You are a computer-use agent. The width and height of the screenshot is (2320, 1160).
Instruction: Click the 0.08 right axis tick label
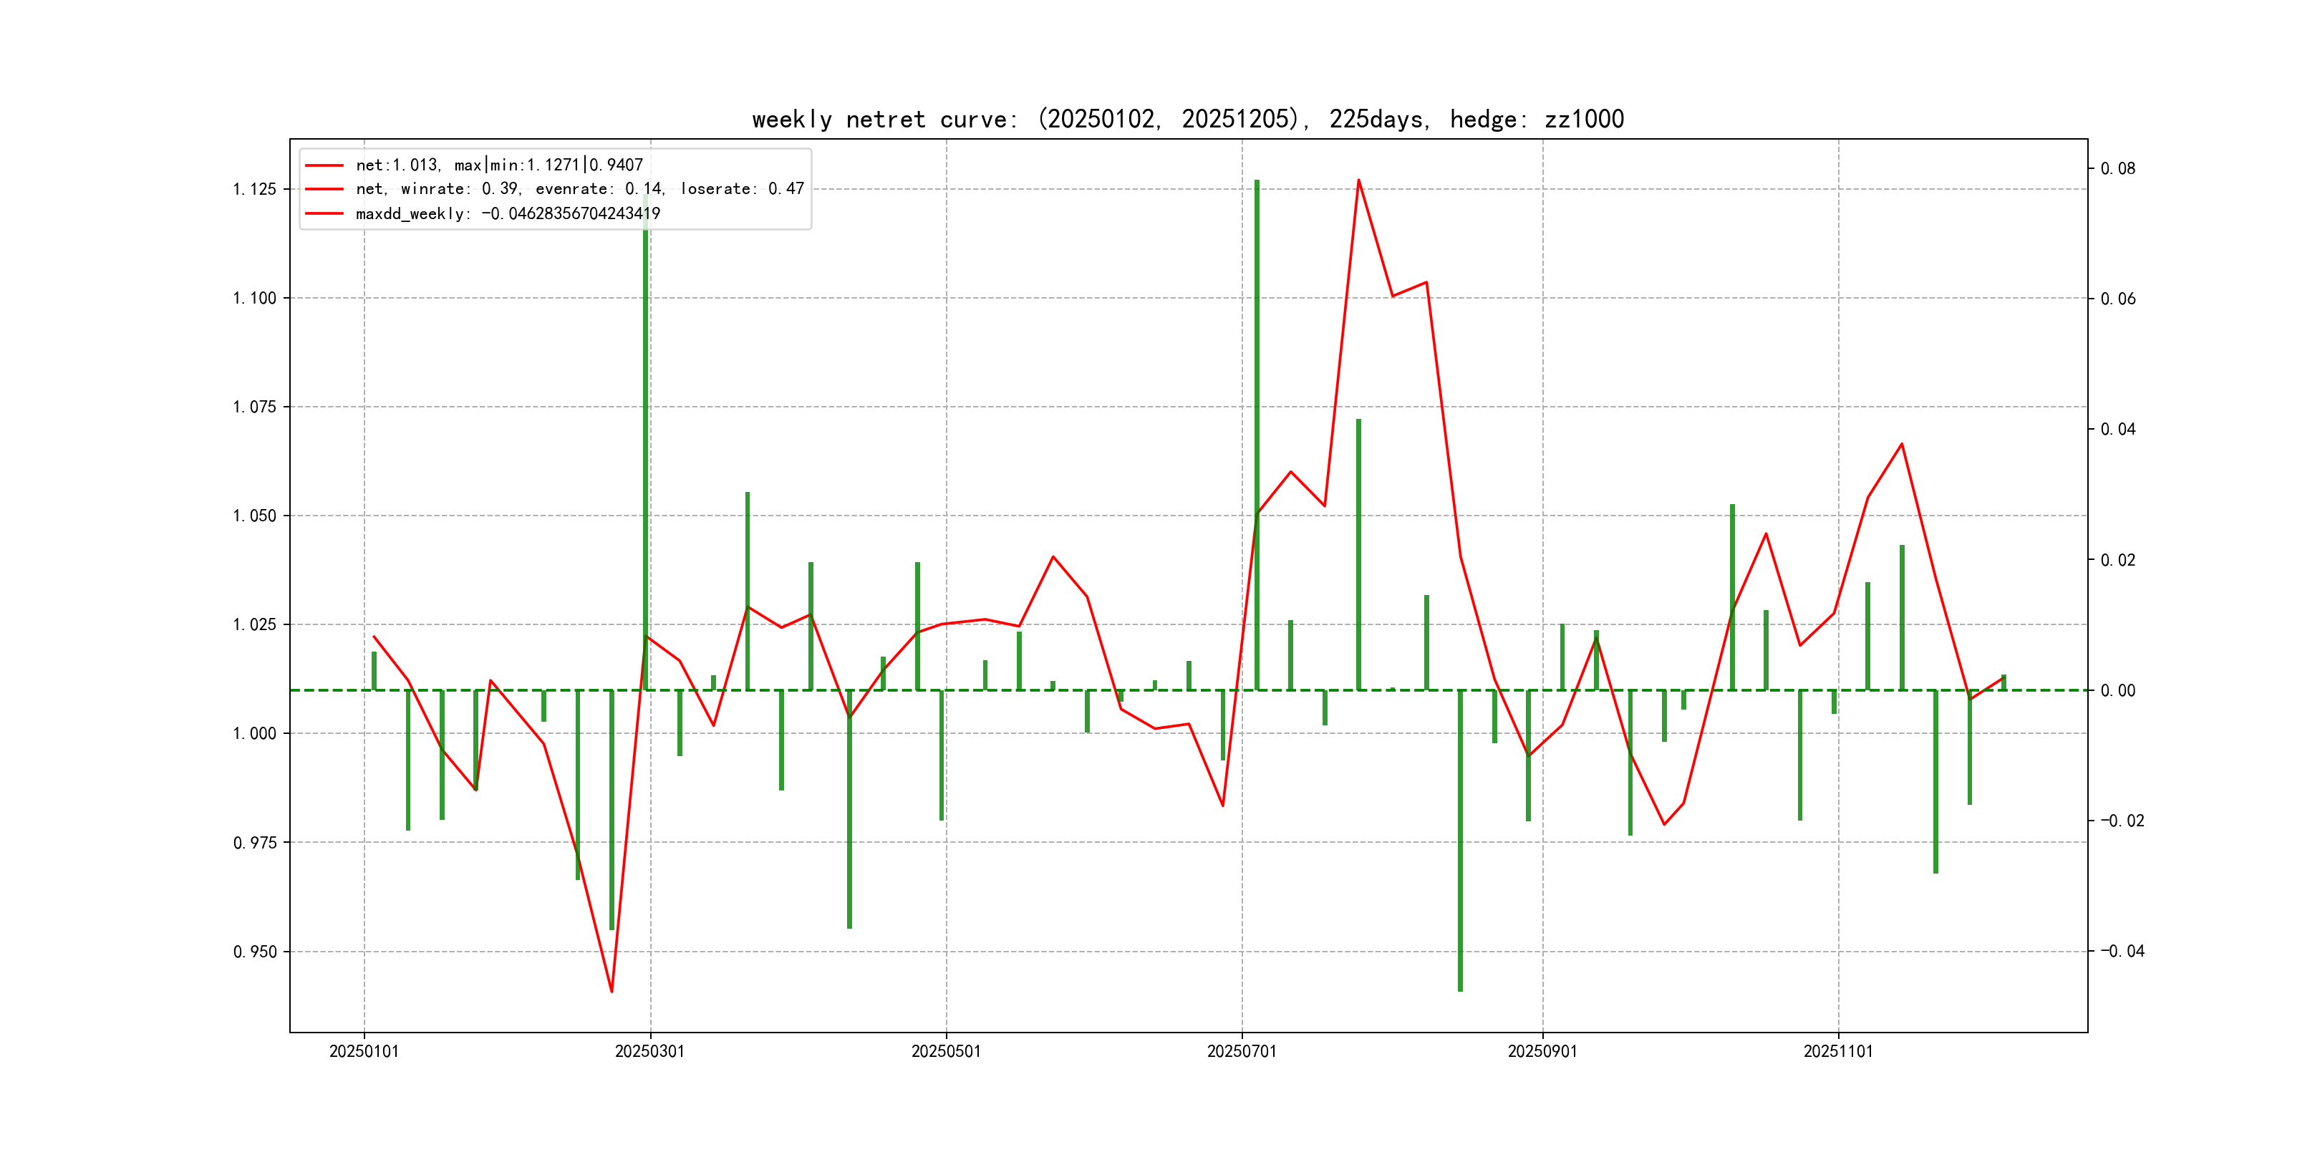click(2117, 168)
